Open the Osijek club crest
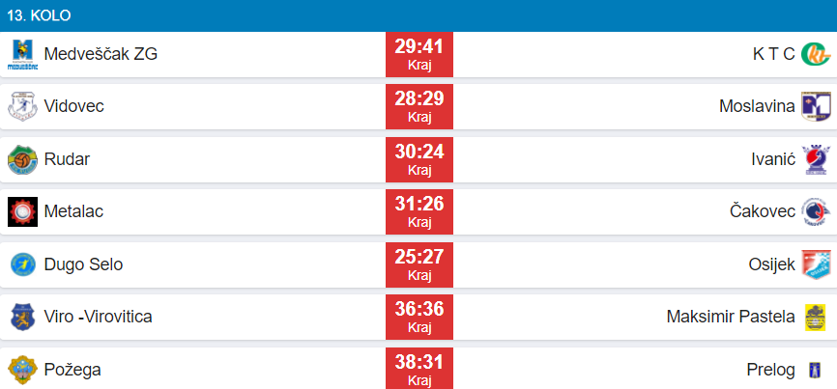This screenshot has width=837, height=389. coord(816,264)
